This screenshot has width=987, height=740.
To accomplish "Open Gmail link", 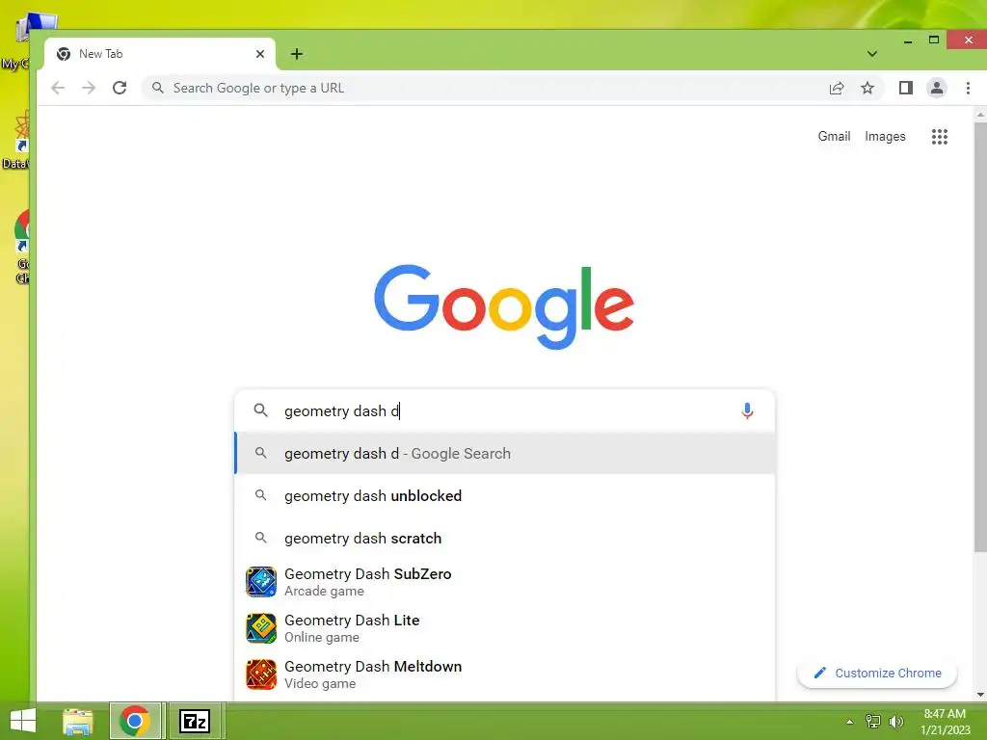I will 834,137.
